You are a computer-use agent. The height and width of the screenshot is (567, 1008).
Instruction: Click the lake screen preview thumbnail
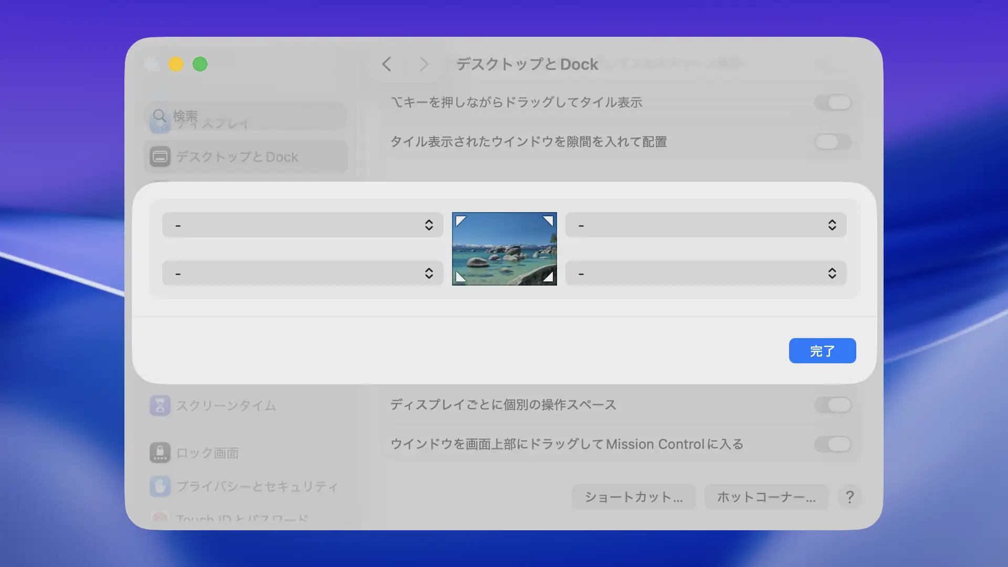(x=504, y=249)
